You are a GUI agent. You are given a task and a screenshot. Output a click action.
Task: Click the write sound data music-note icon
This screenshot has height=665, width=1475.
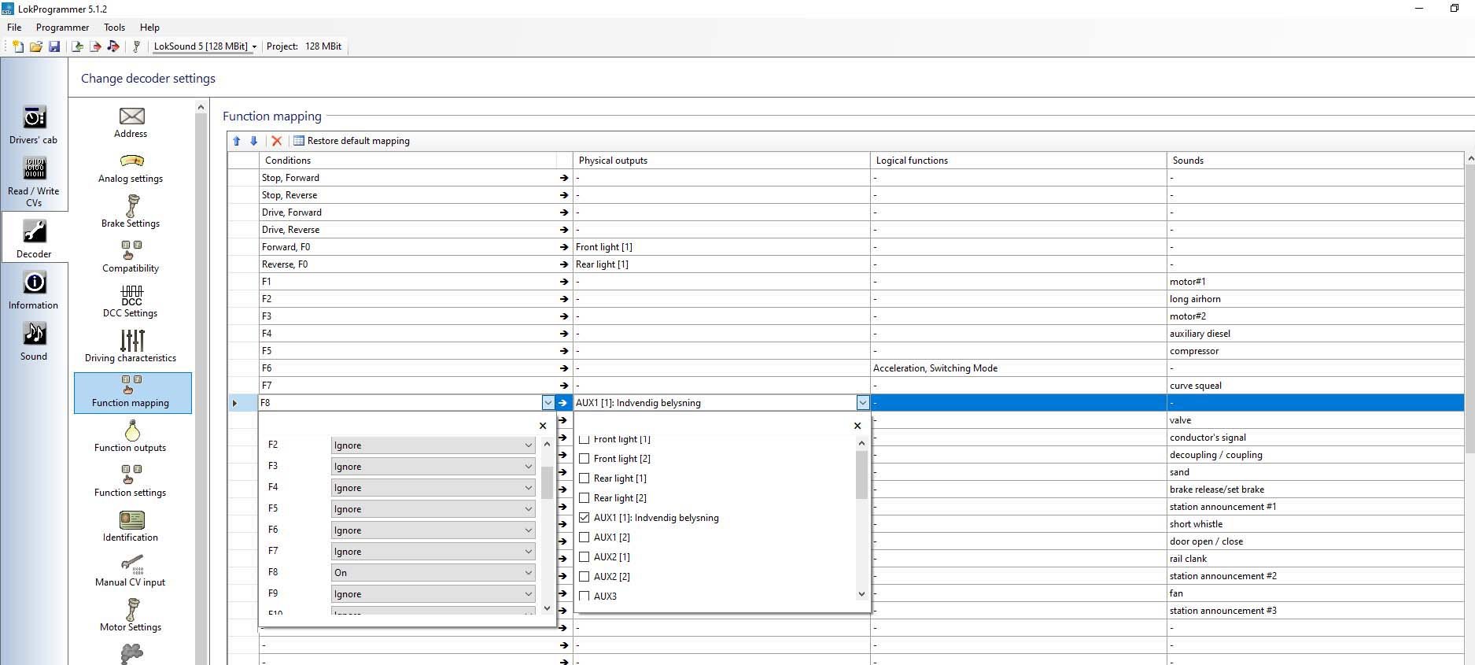coord(113,46)
